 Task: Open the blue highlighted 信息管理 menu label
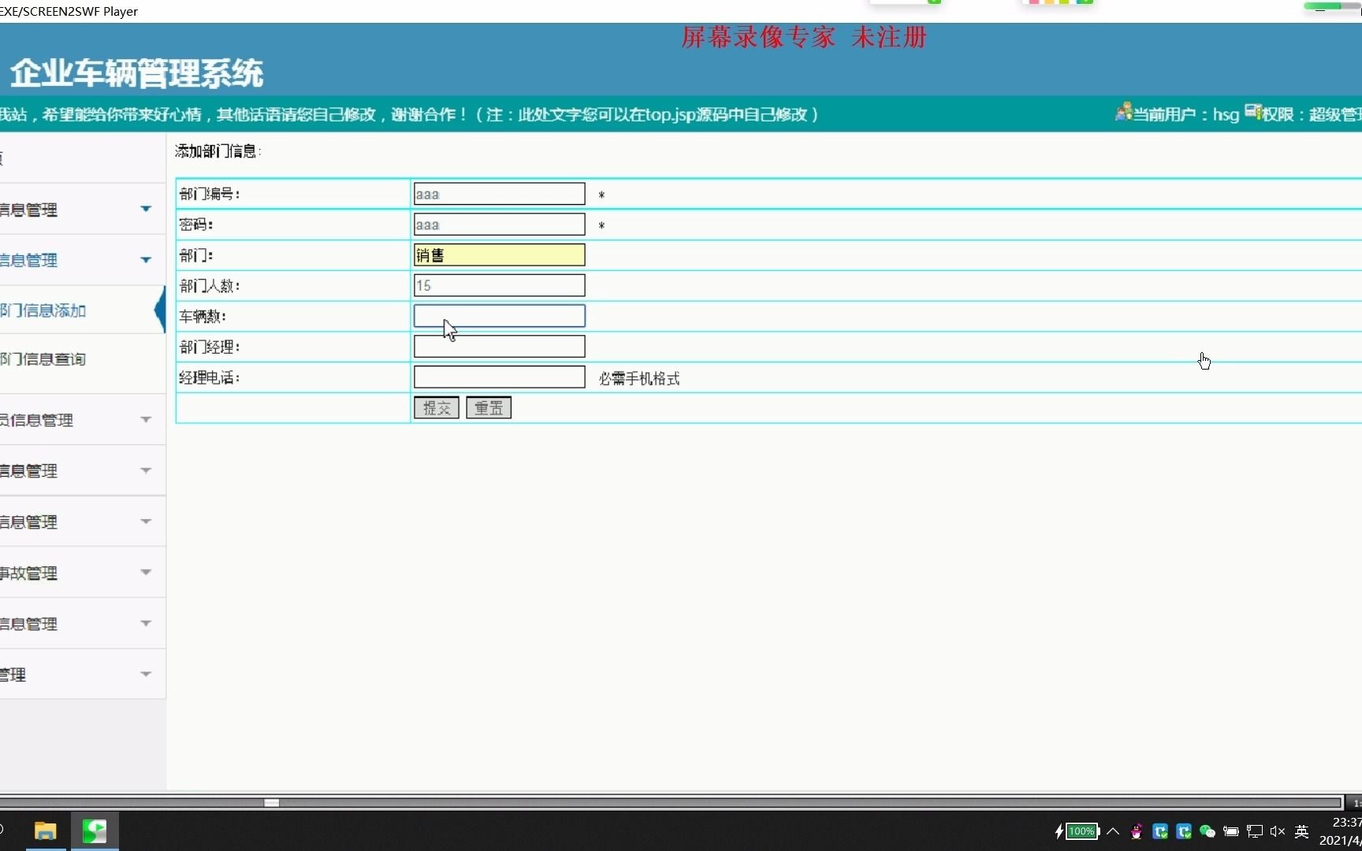[29, 260]
